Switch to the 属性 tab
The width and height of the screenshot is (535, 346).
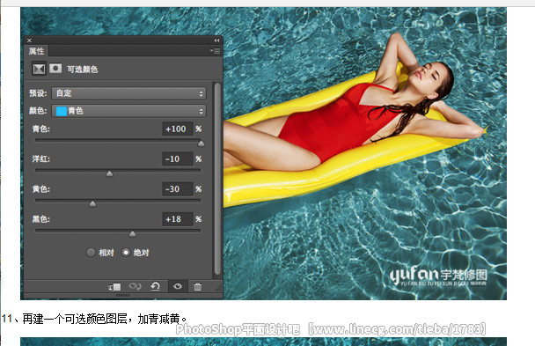[36, 51]
